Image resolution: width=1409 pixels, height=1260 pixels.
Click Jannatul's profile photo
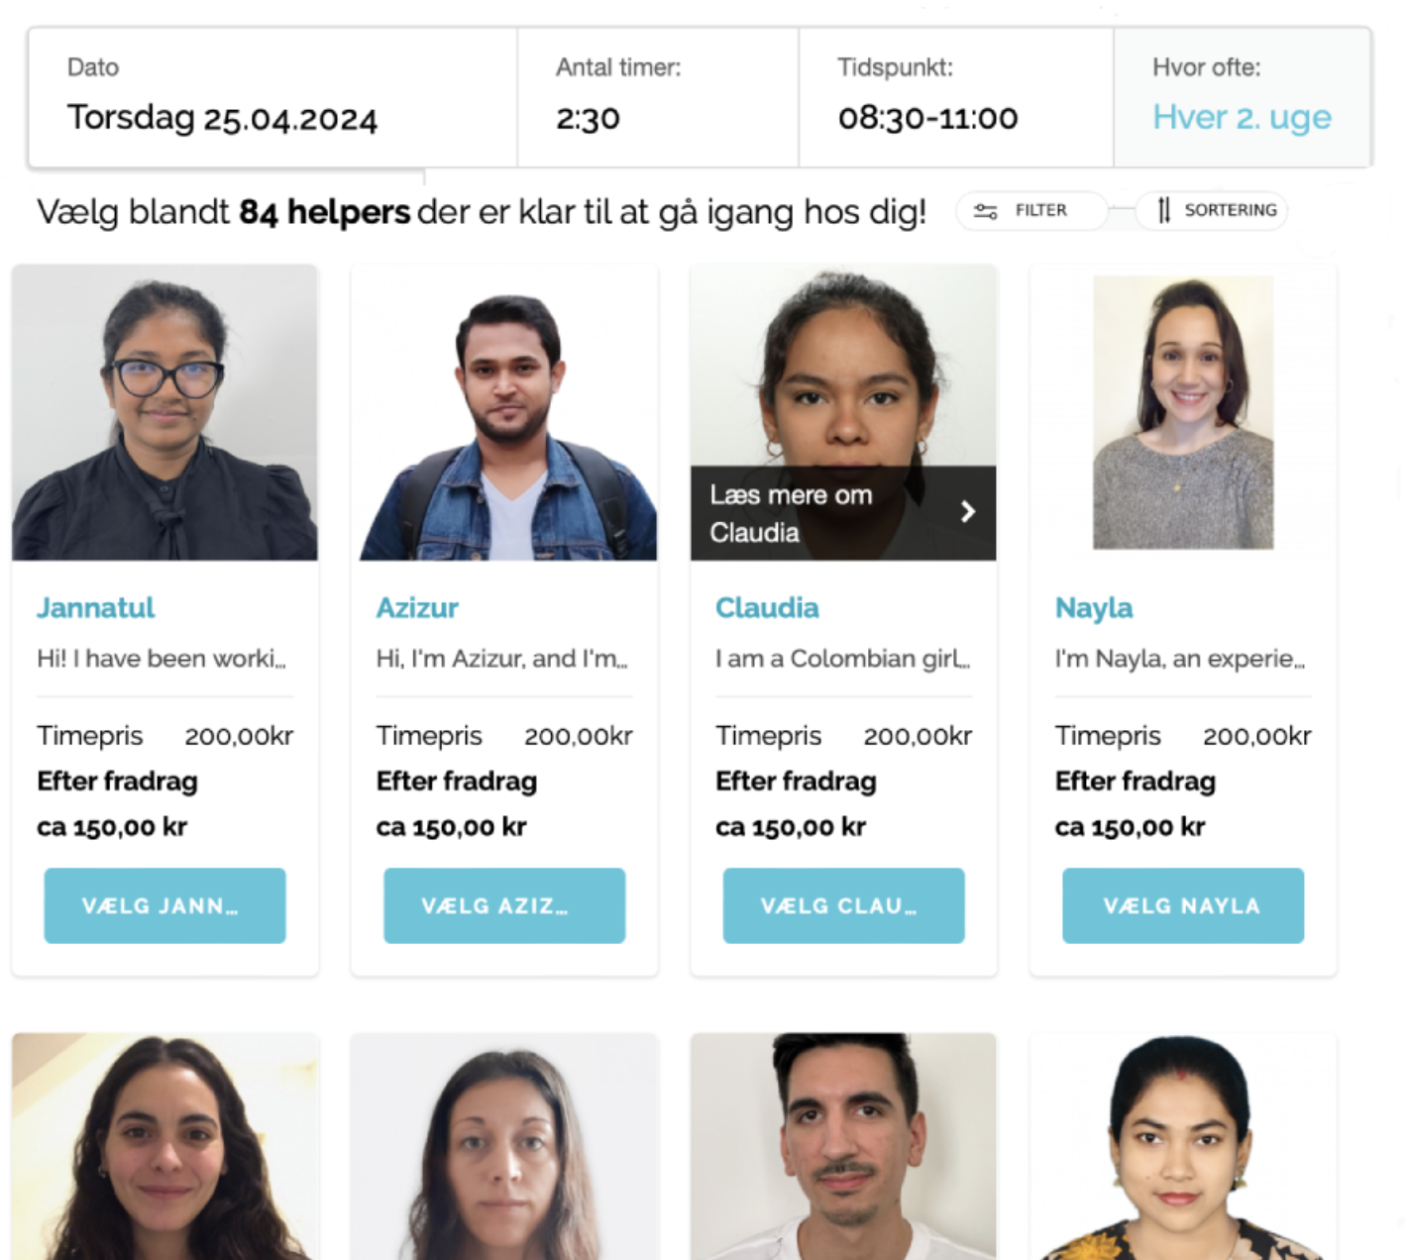coord(164,412)
